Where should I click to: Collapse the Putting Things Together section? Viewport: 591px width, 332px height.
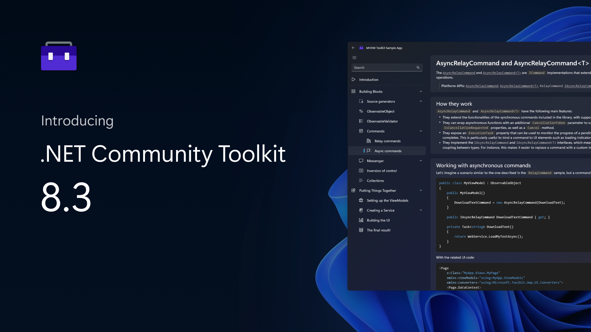click(421, 190)
